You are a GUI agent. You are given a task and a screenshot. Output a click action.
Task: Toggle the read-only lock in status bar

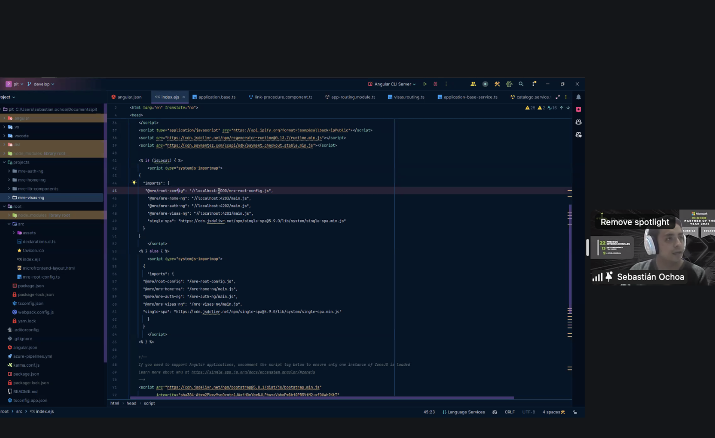[x=575, y=412]
